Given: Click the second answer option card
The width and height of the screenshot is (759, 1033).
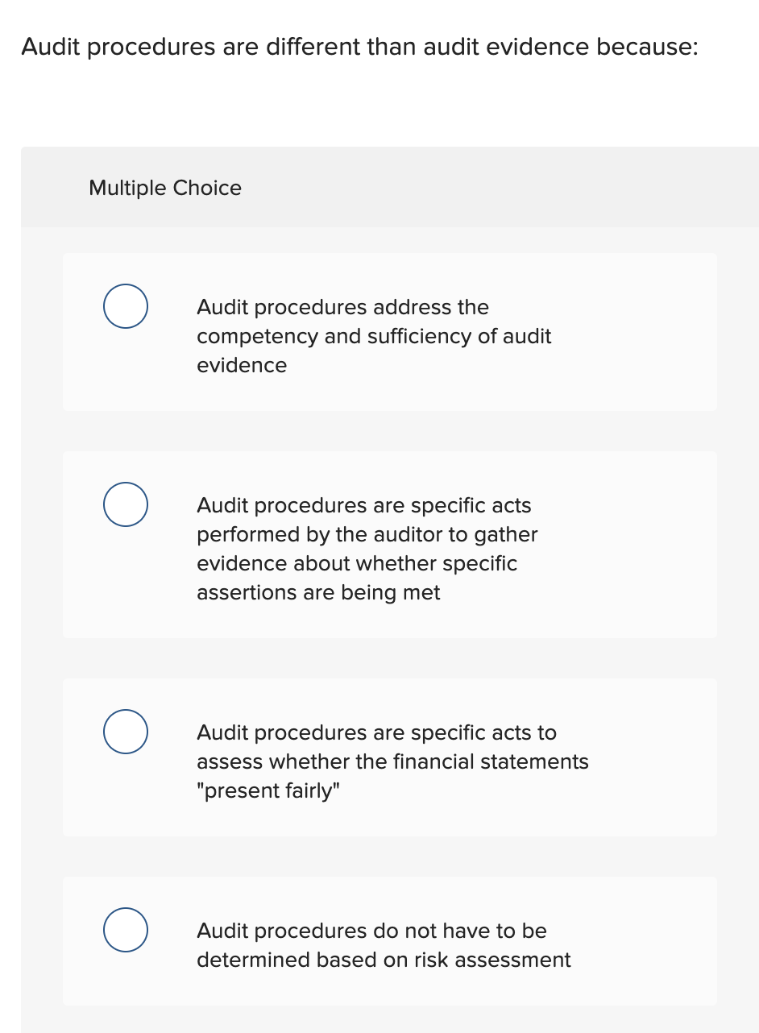Looking at the screenshot, I should 390,544.
